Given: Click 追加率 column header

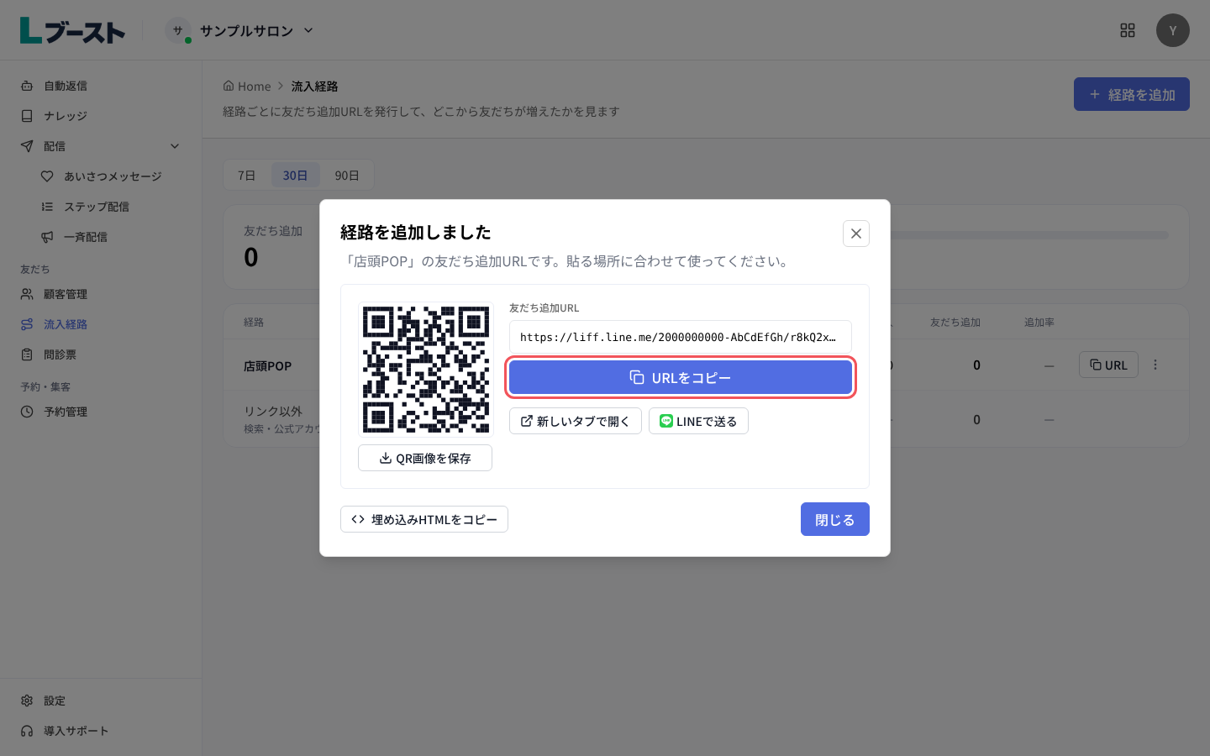Looking at the screenshot, I should 1039,323.
